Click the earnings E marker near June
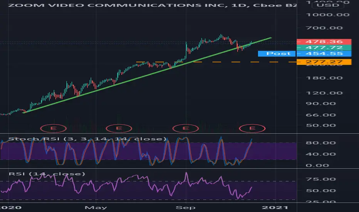The image size is (359, 212). [x=119, y=128]
